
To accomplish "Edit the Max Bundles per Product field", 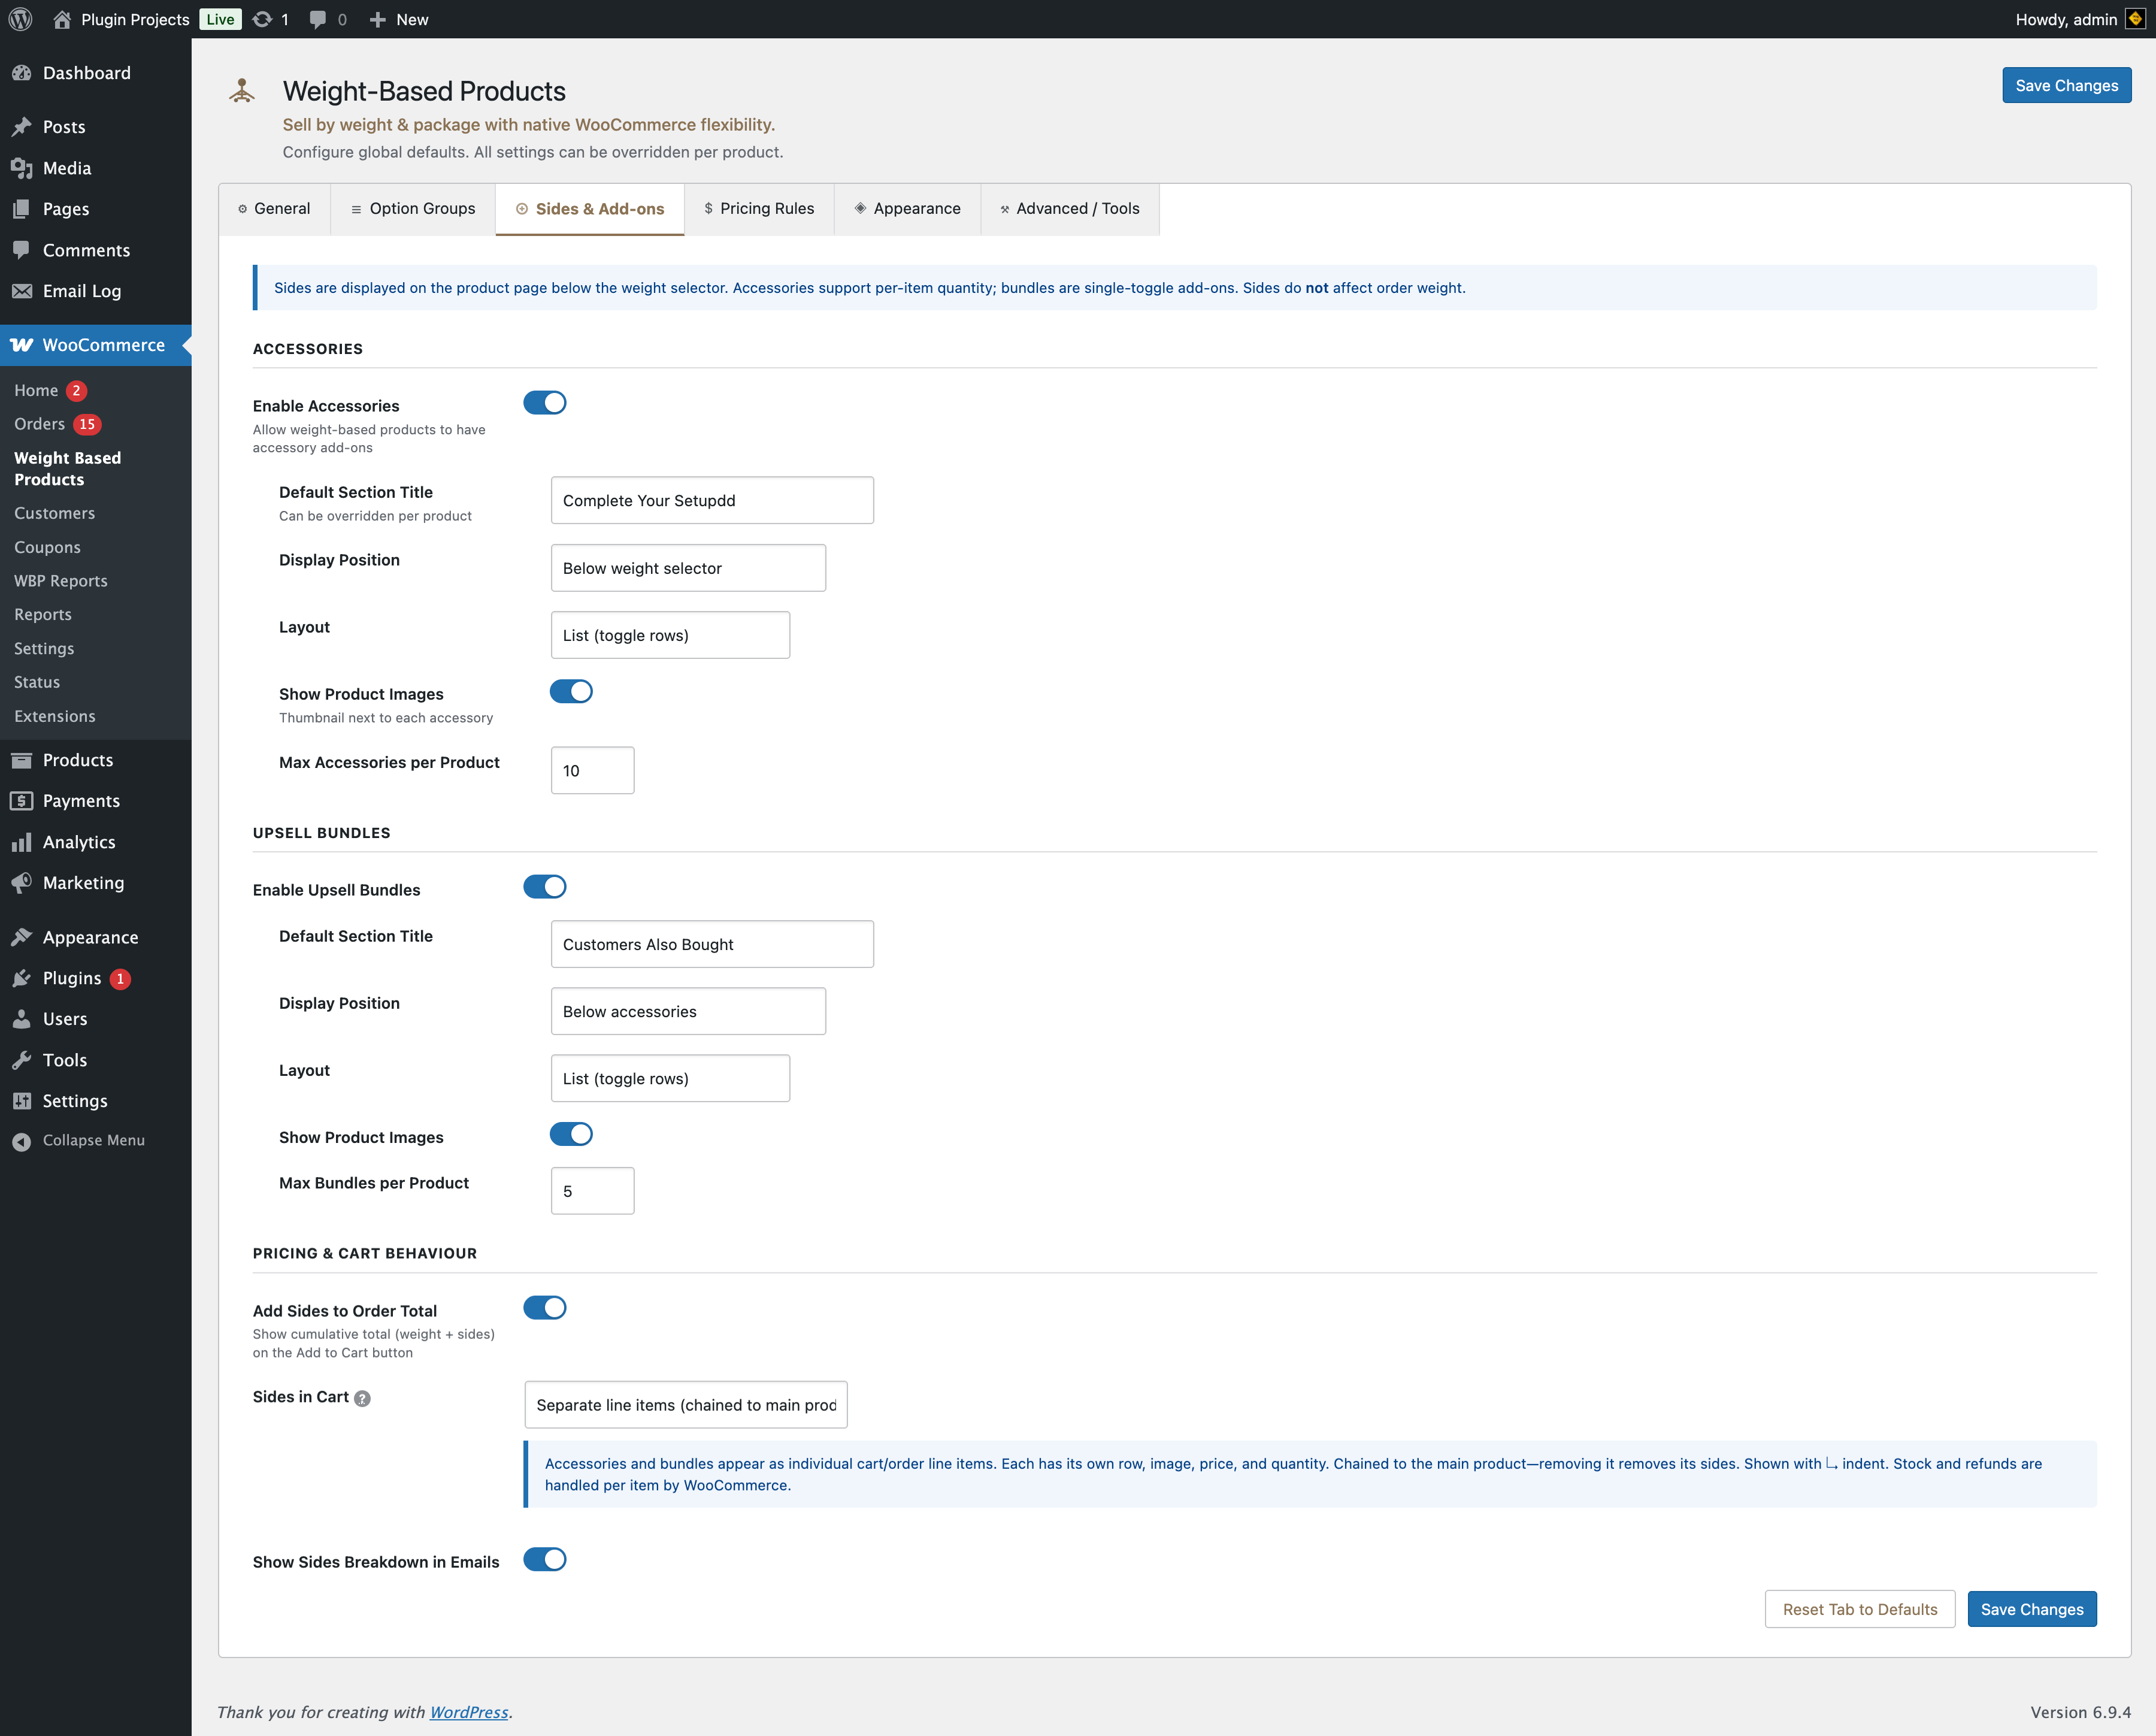I will [x=592, y=1190].
